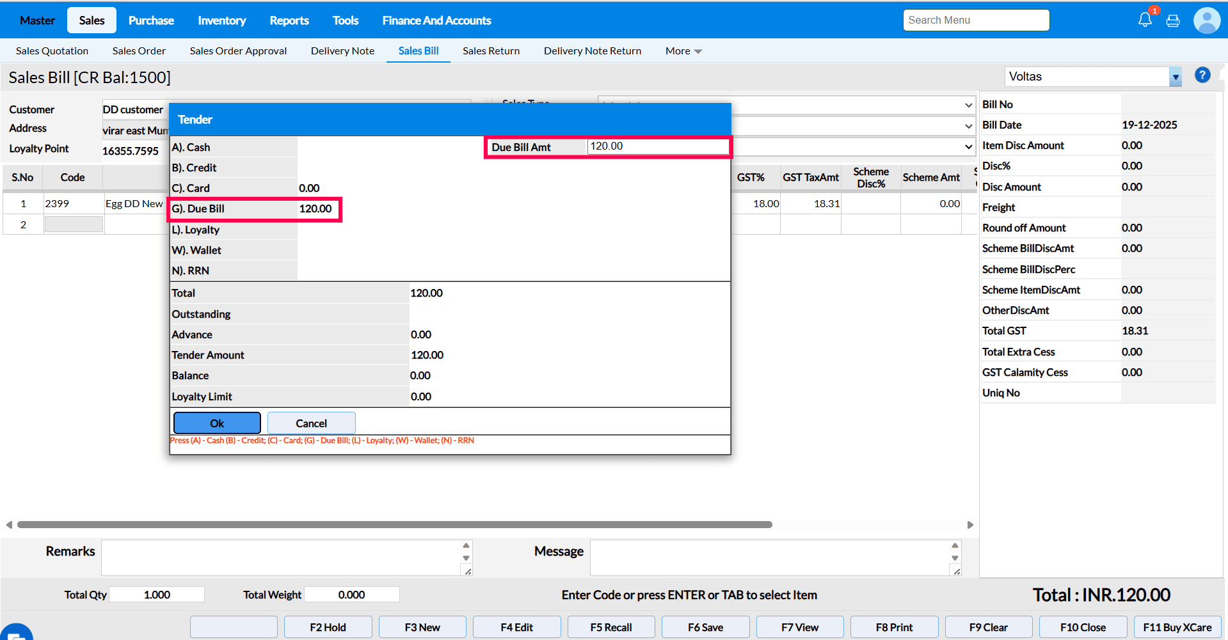Open the user profile avatar

click(x=1206, y=20)
